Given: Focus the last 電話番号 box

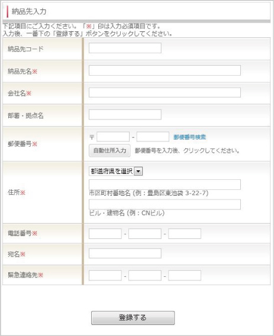Looking at the screenshot, I should coord(185,234).
